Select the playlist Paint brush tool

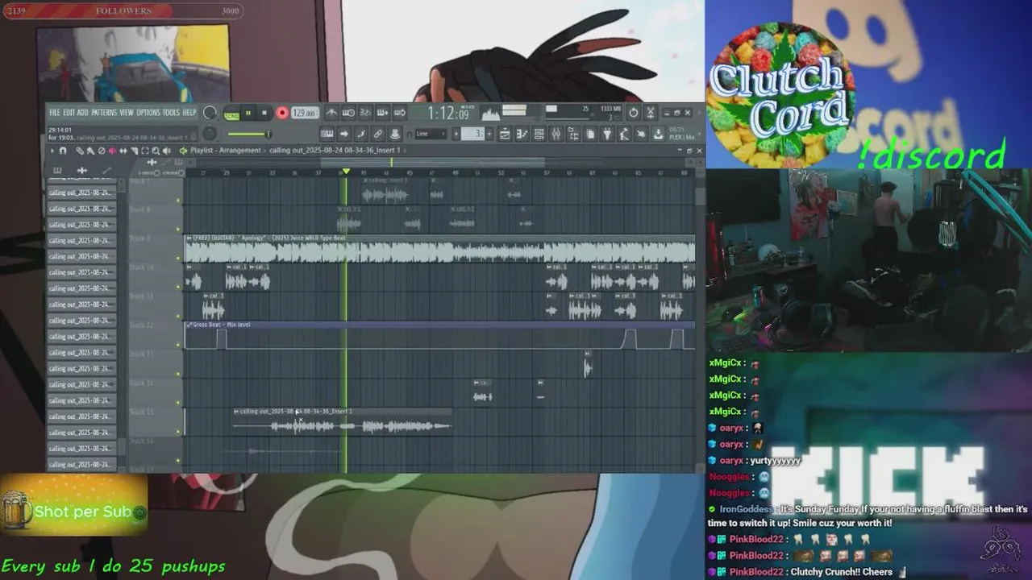[90, 151]
